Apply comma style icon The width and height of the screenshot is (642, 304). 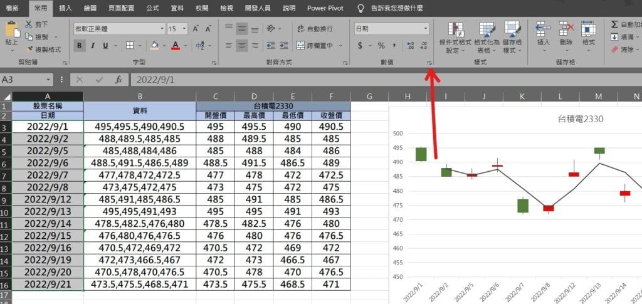tap(394, 45)
